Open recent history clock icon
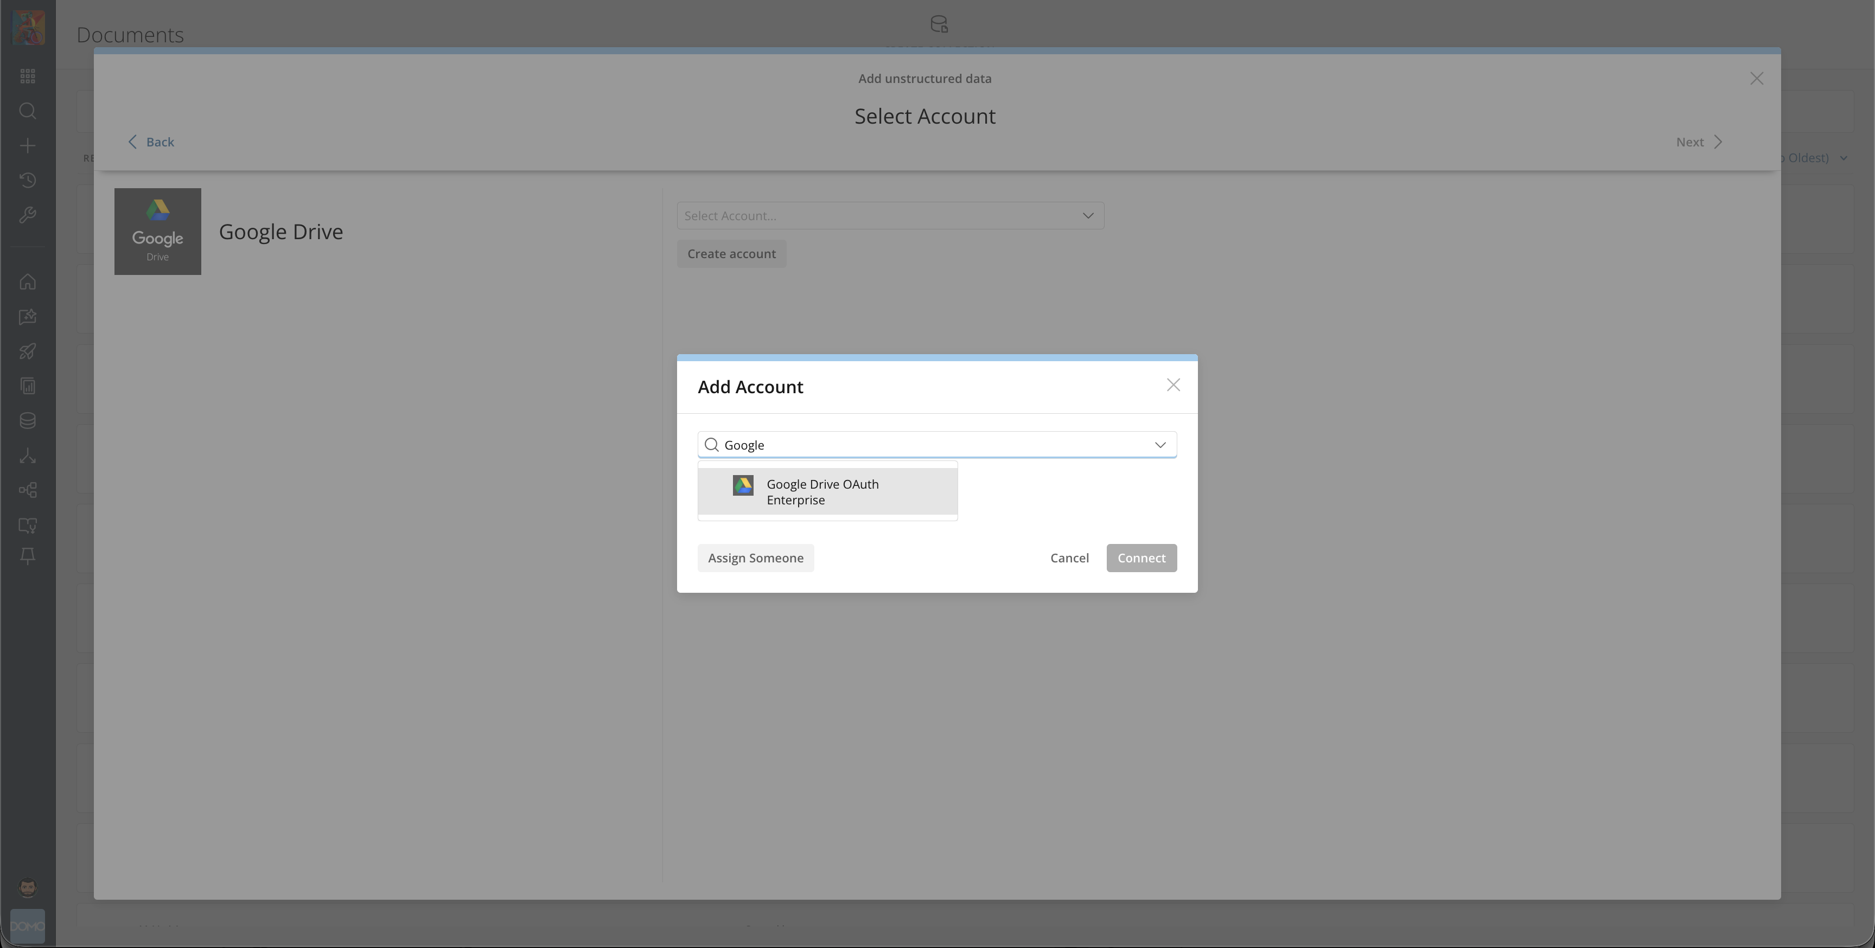 (x=28, y=181)
